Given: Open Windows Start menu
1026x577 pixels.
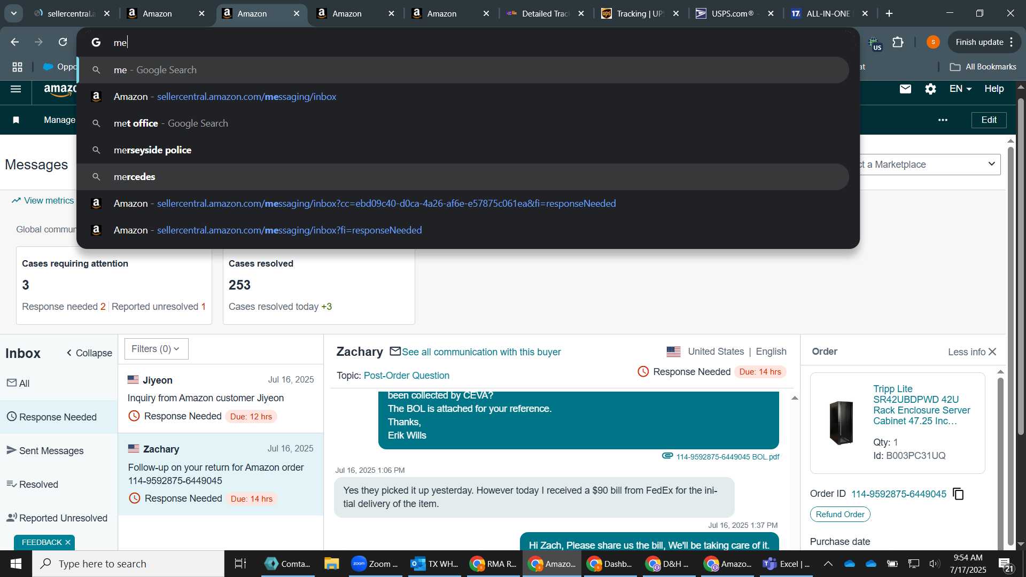Looking at the screenshot, I should pos(15,564).
